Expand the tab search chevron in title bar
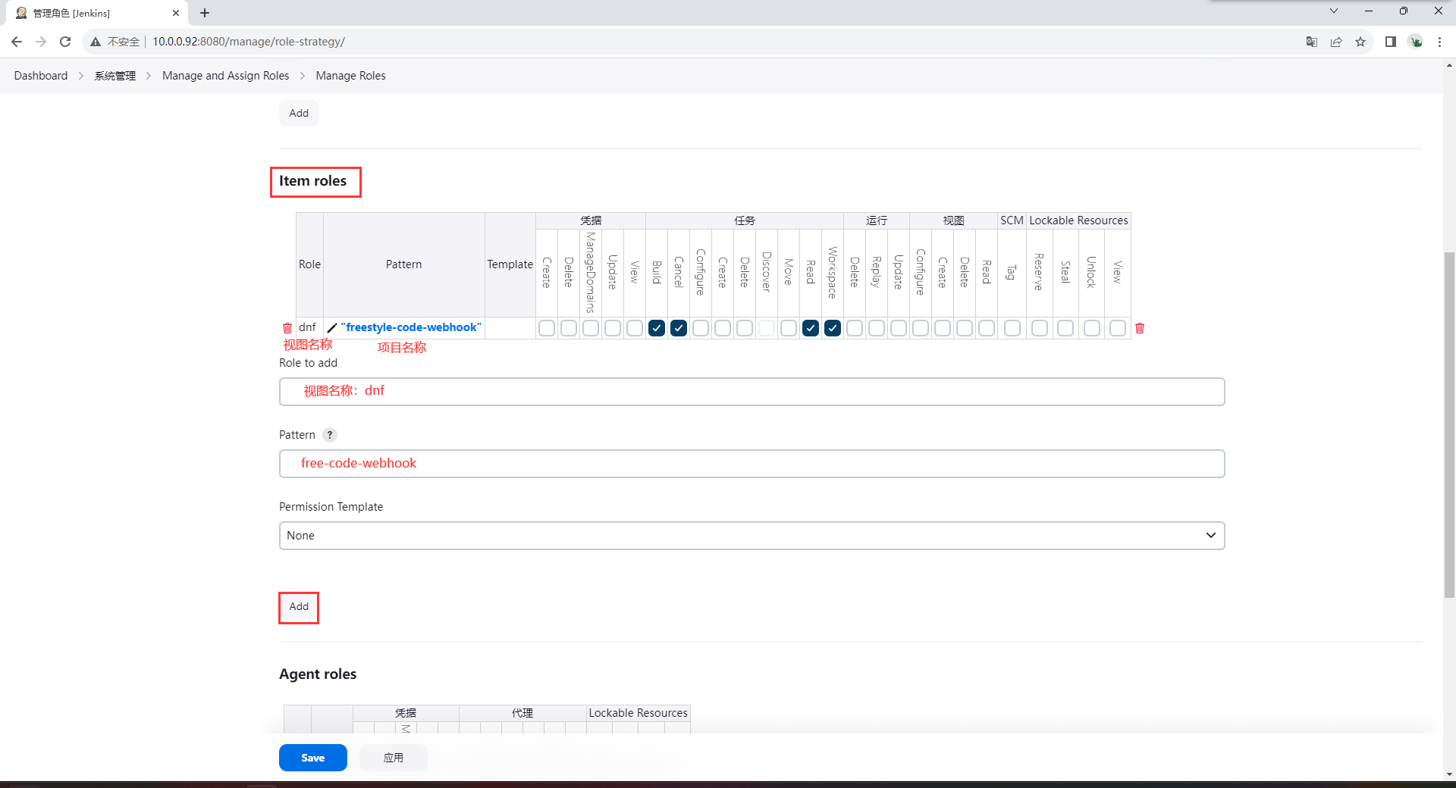The width and height of the screenshot is (1456, 788). click(x=1334, y=11)
